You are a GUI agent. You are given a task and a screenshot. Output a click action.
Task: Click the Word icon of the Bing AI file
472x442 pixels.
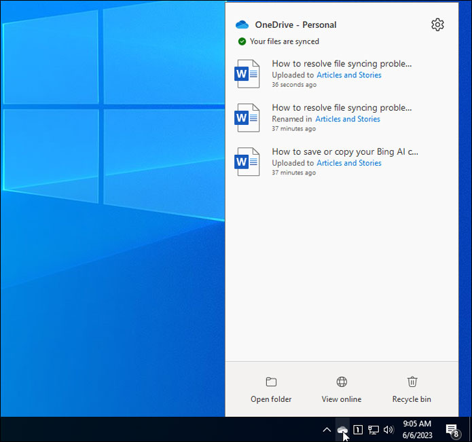pyautogui.click(x=247, y=162)
